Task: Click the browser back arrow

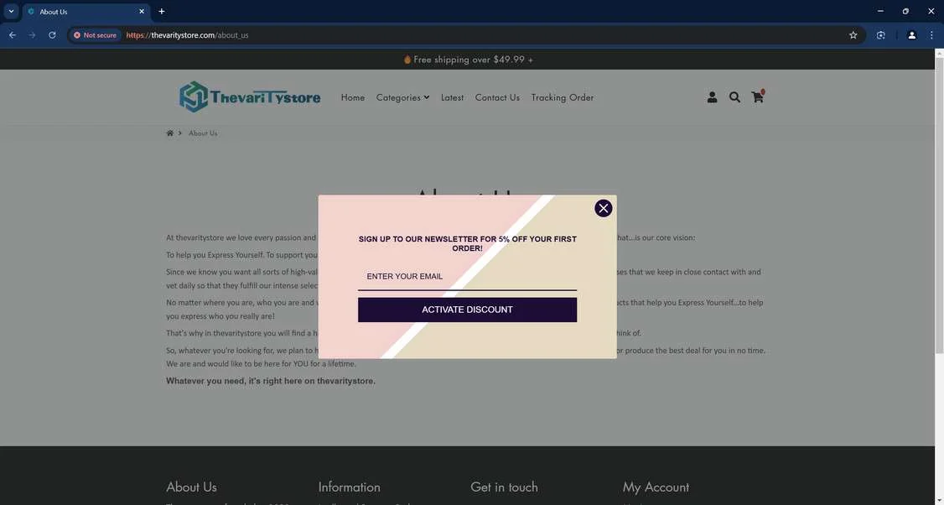Action: [x=13, y=35]
